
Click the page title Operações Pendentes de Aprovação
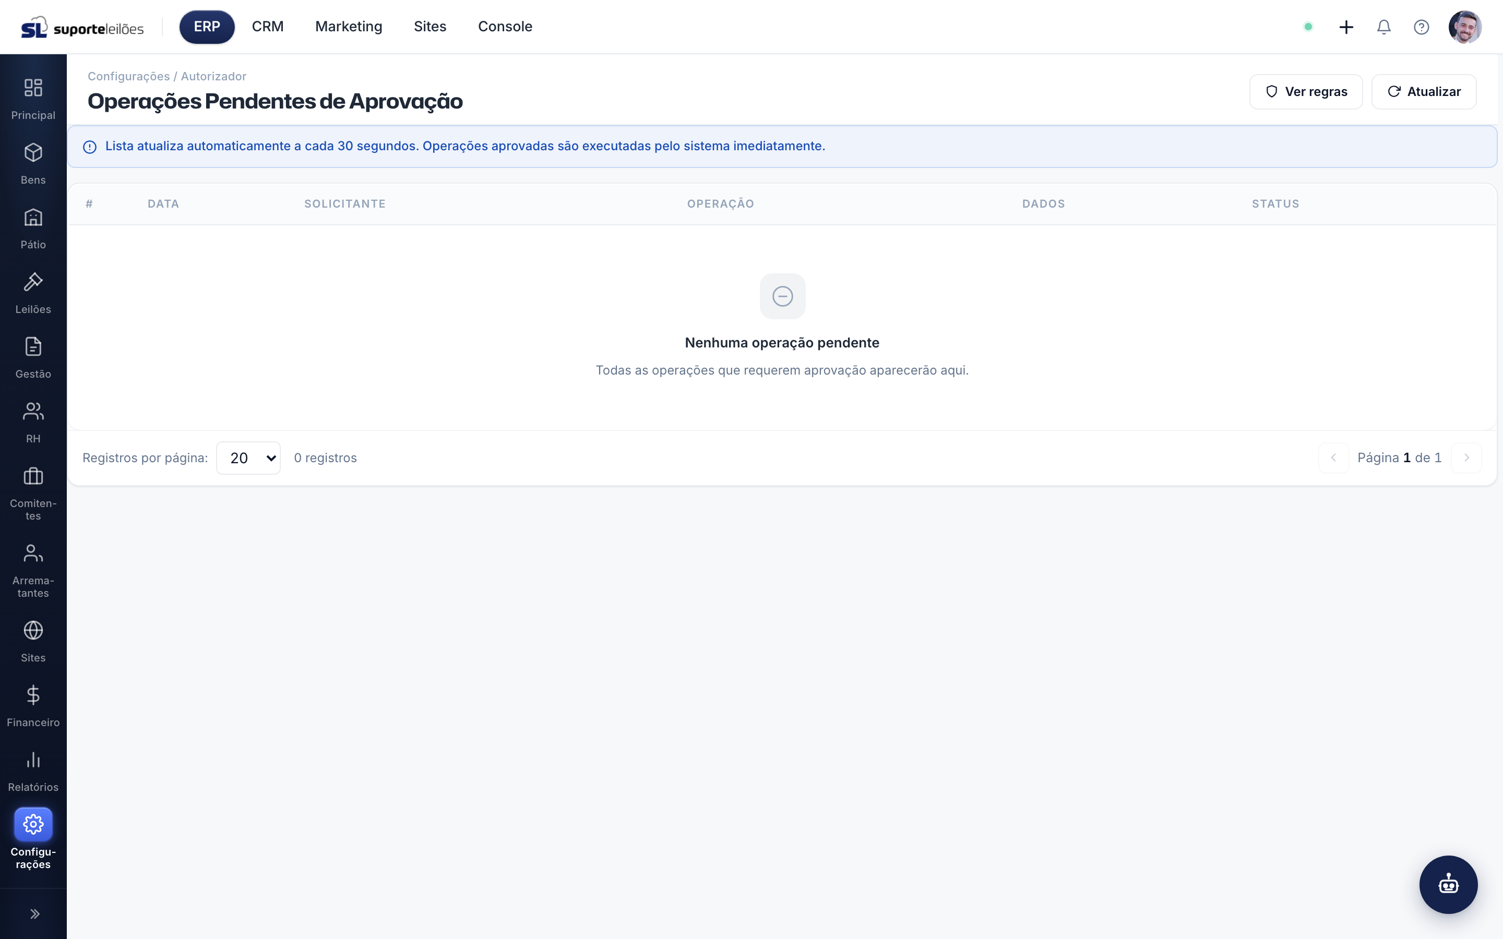[275, 101]
